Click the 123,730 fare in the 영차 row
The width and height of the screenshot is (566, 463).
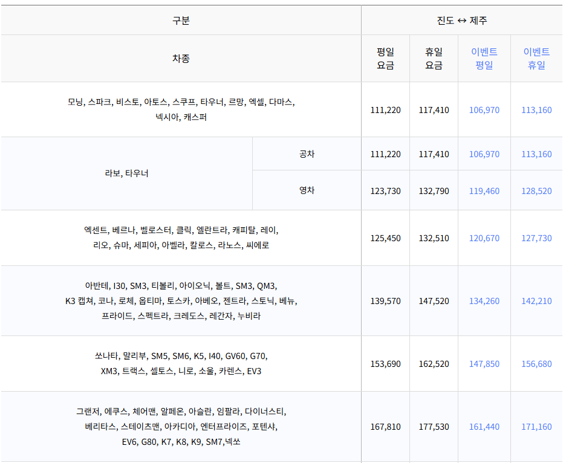tap(385, 190)
